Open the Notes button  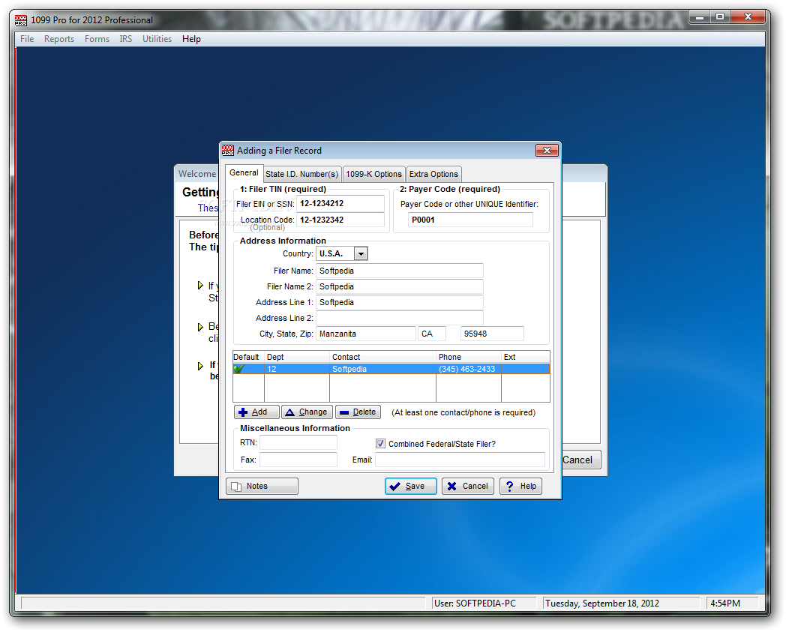262,486
